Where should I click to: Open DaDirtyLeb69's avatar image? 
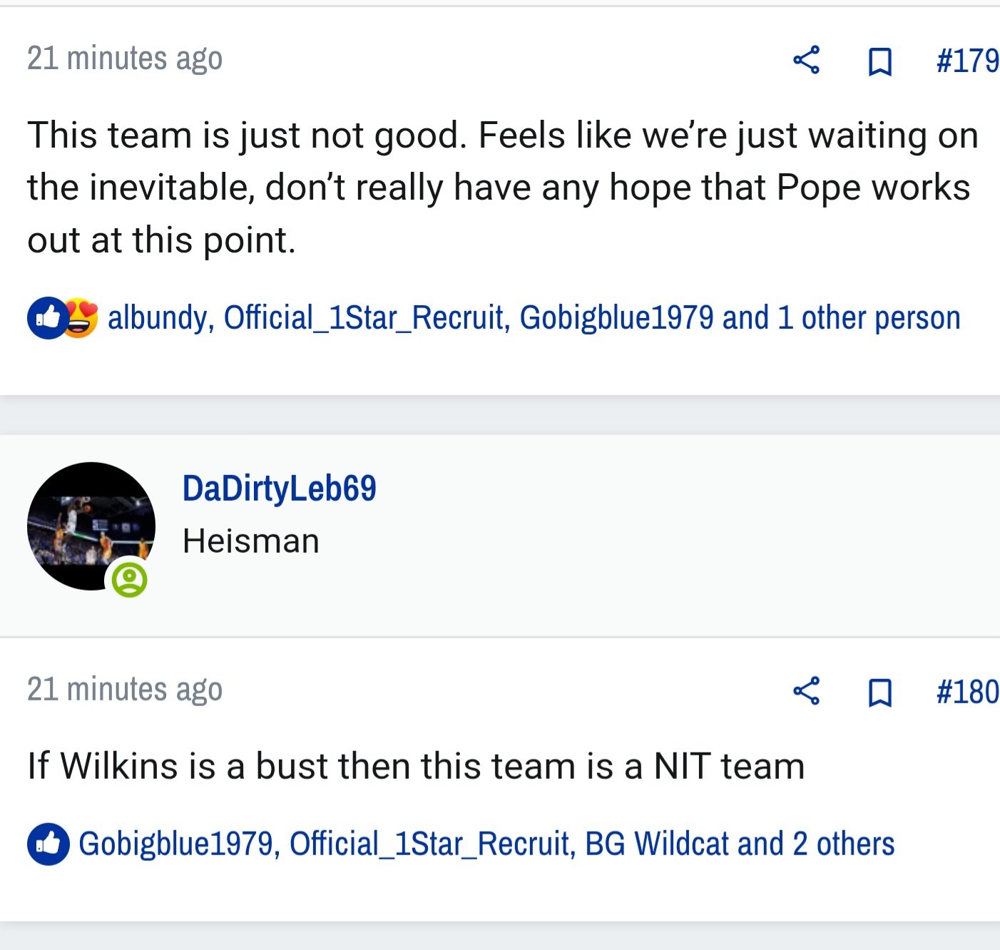click(91, 526)
